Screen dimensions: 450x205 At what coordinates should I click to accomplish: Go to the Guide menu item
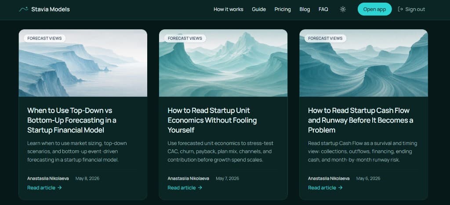pyautogui.click(x=259, y=9)
